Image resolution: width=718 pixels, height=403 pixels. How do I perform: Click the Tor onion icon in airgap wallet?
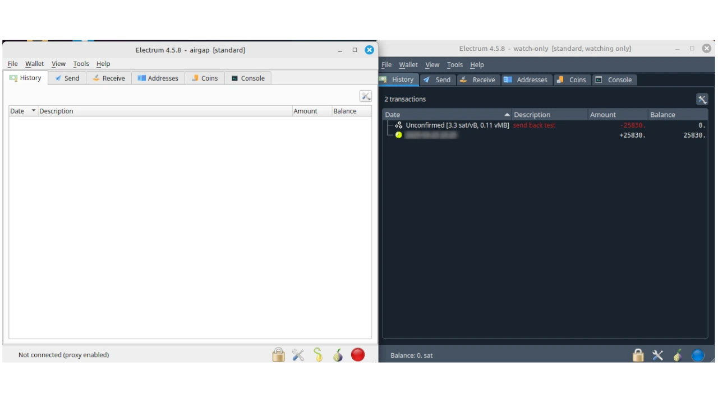tap(338, 355)
